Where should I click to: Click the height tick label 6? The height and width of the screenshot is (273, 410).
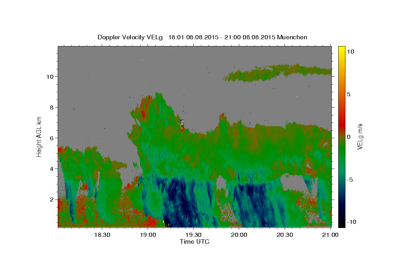pos(53,138)
